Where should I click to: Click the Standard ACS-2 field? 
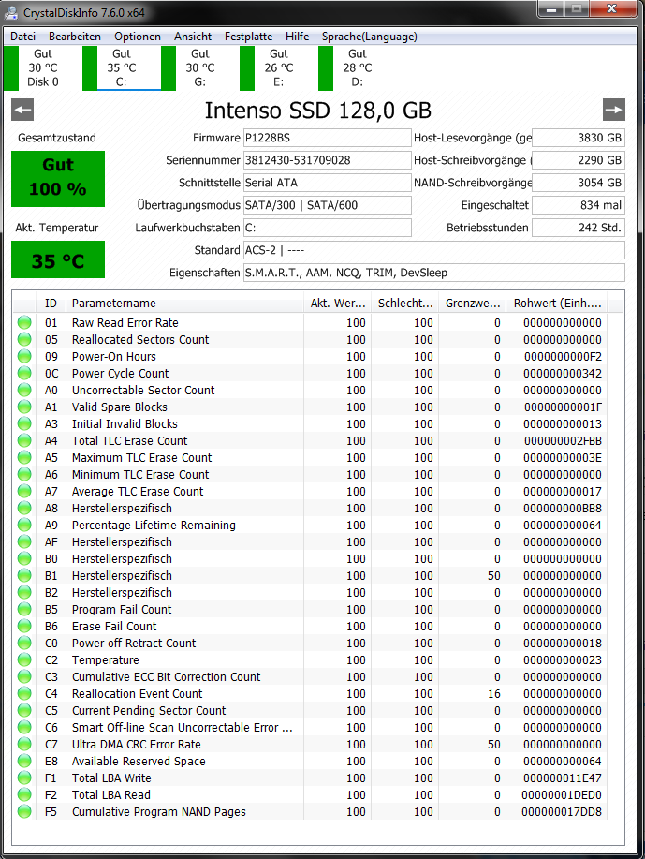point(434,250)
